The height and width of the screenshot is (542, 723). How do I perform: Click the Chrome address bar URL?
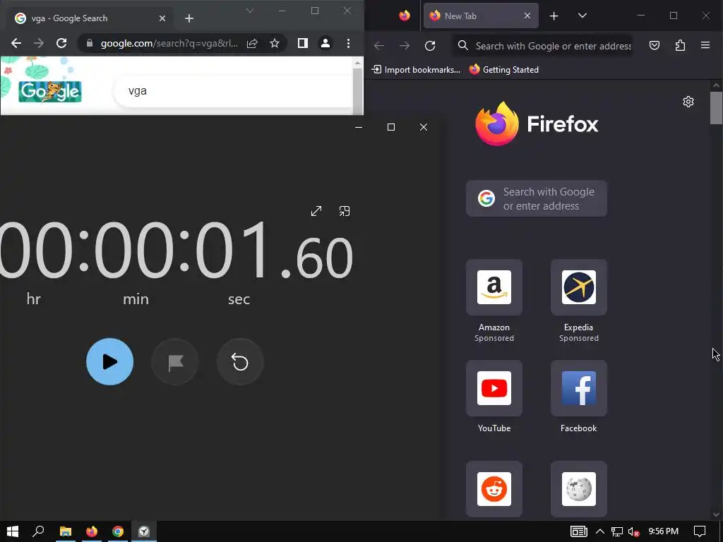(x=169, y=43)
